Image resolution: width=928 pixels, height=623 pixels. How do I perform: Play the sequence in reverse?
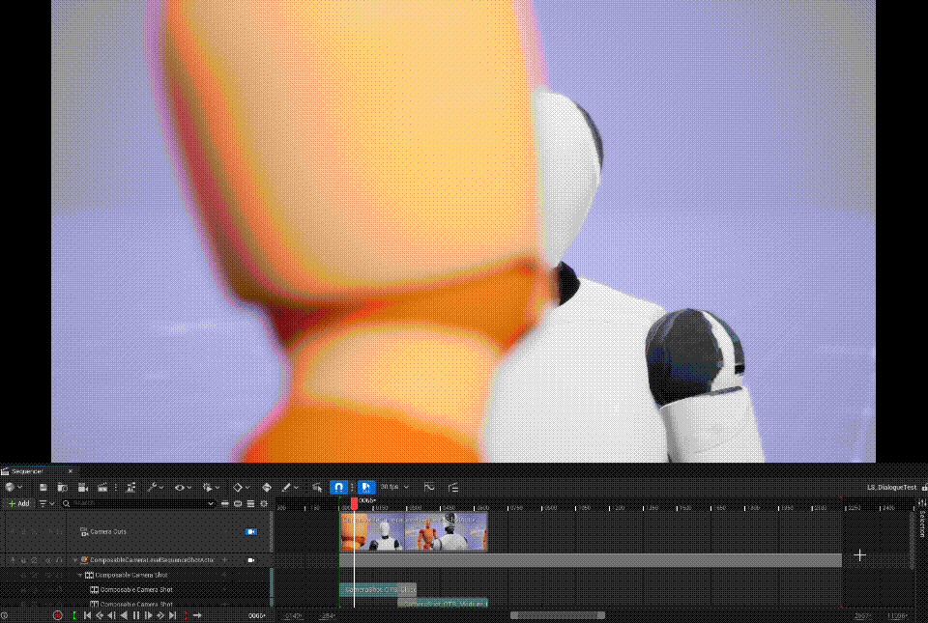[124, 615]
